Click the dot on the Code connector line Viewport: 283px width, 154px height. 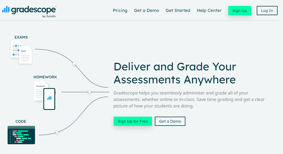tap(57, 132)
